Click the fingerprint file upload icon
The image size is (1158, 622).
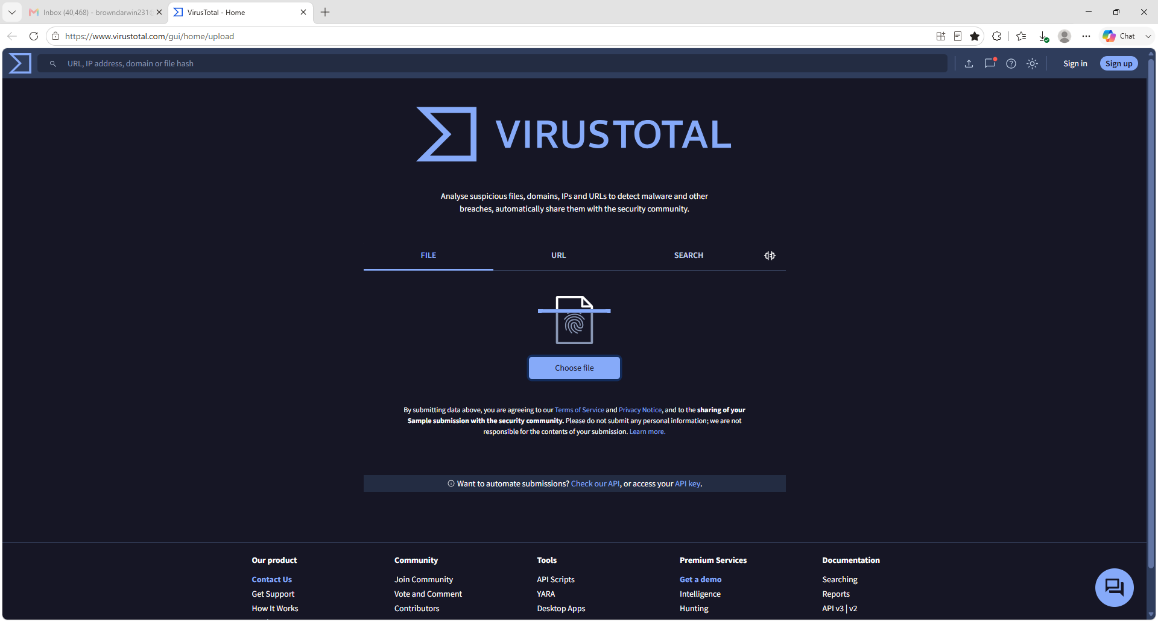coord(574,319)
